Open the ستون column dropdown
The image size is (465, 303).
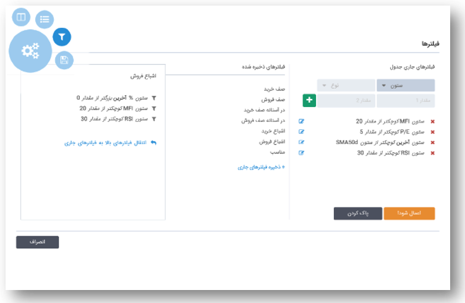click(x=406, y=85)
